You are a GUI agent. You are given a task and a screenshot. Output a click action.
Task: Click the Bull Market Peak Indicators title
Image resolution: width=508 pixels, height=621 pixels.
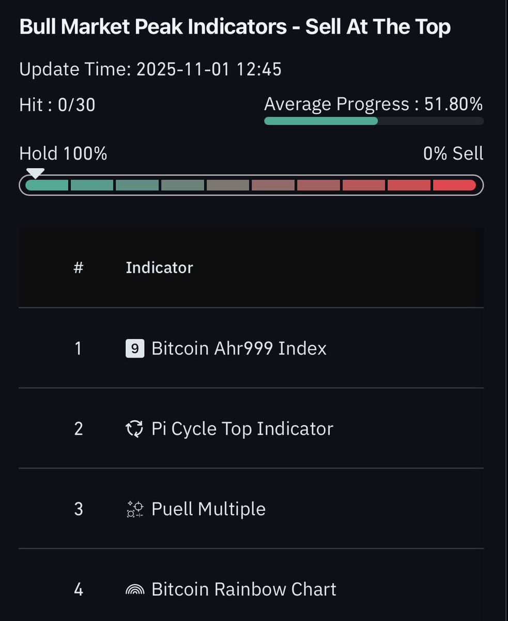235,27
